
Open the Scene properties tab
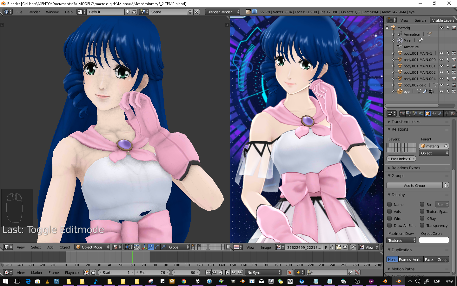click(415, 113)
